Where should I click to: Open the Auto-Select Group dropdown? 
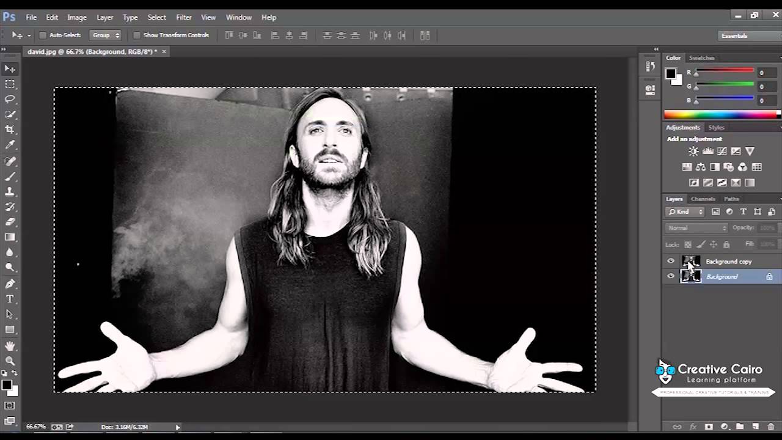106,35
